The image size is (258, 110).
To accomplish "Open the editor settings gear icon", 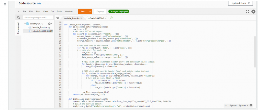I will coord(253,12).
